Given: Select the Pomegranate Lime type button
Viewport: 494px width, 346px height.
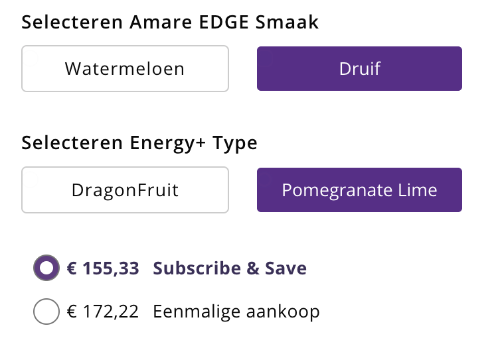Looking at the screenshot, I should [x=359, y=190].
